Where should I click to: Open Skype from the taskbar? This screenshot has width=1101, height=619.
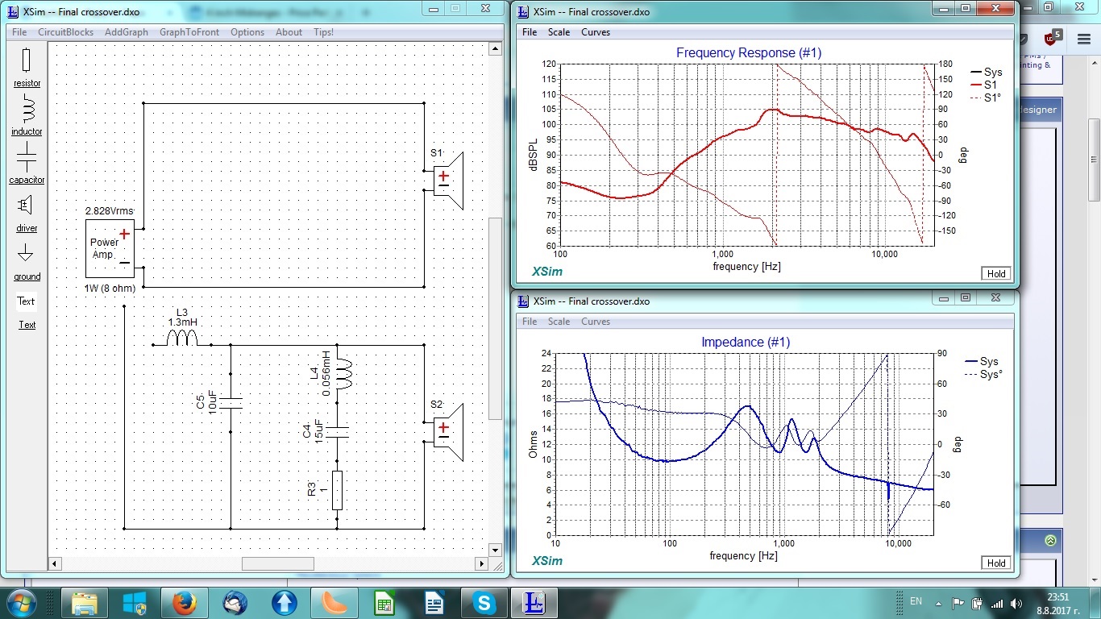point(484,603)
